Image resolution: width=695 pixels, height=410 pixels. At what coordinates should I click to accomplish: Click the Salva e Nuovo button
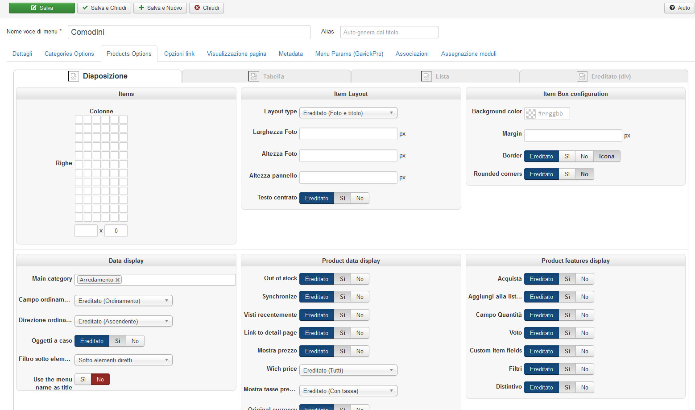click(160, 8)
